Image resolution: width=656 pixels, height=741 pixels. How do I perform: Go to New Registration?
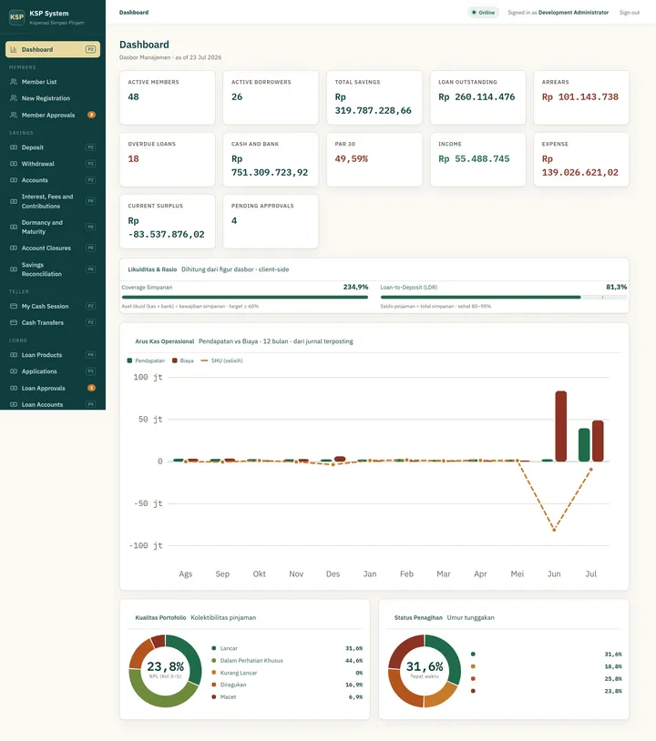[53, 98]
